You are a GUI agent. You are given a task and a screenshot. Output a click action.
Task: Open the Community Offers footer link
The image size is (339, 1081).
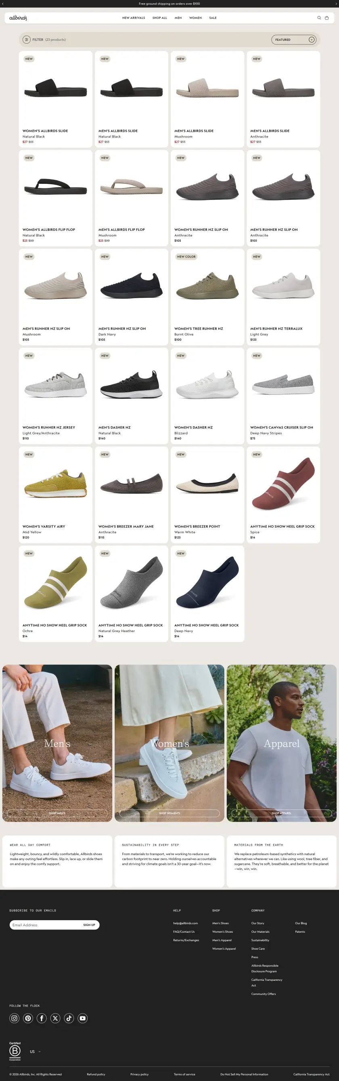264,994
